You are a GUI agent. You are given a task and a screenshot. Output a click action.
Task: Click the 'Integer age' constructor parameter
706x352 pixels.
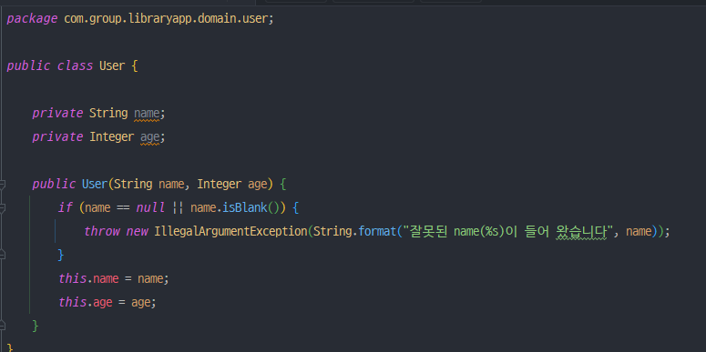pos(232,184)
